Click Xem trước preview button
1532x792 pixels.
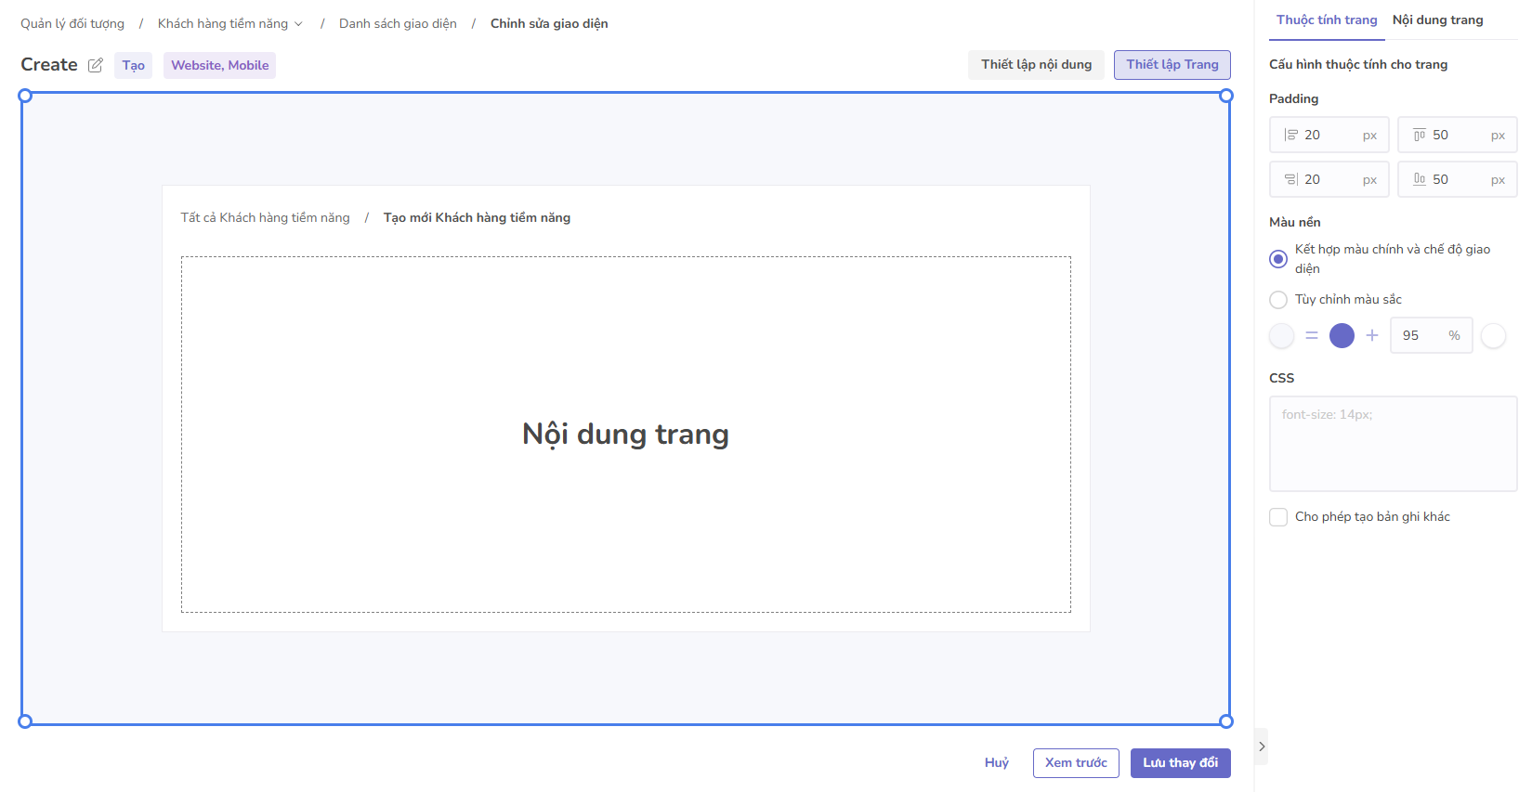1076,762
